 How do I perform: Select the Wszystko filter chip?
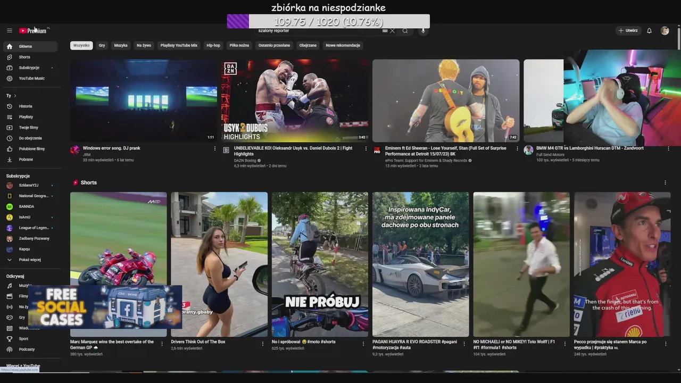pyautogui.click(x=81, y=45)
